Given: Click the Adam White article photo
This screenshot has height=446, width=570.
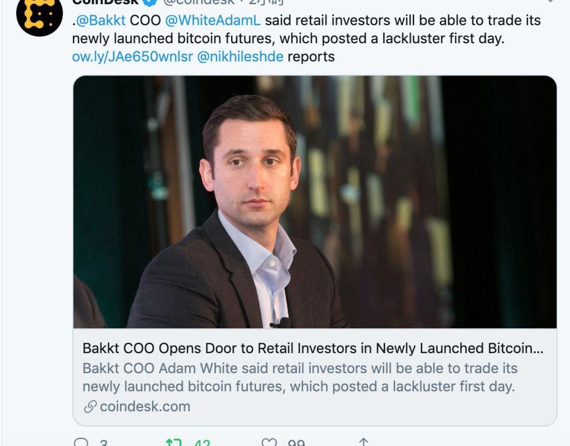Looking at the screenshot, I should coord(315,202).
